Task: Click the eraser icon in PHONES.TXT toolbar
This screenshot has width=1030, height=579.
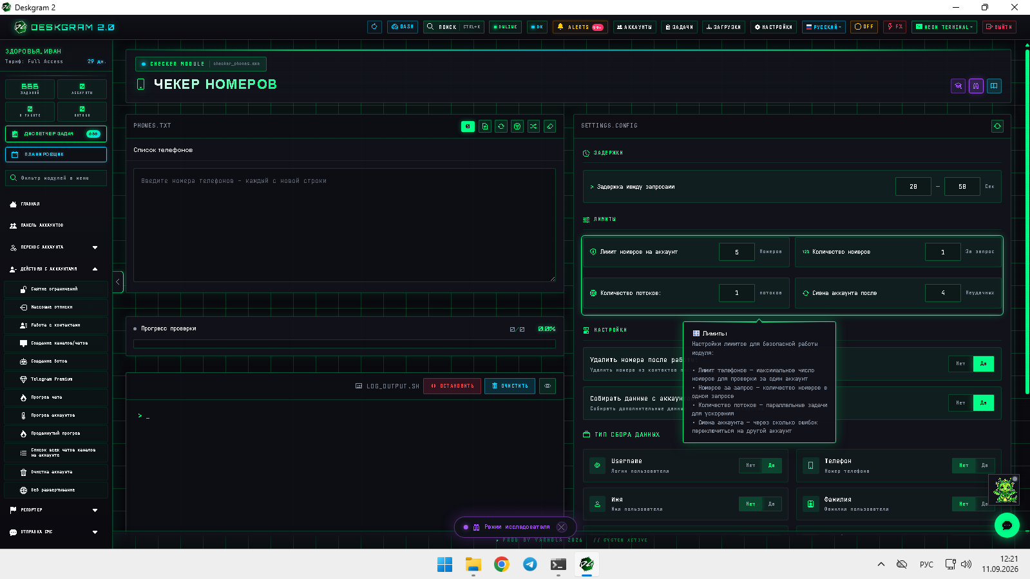Action: point(549,126)
